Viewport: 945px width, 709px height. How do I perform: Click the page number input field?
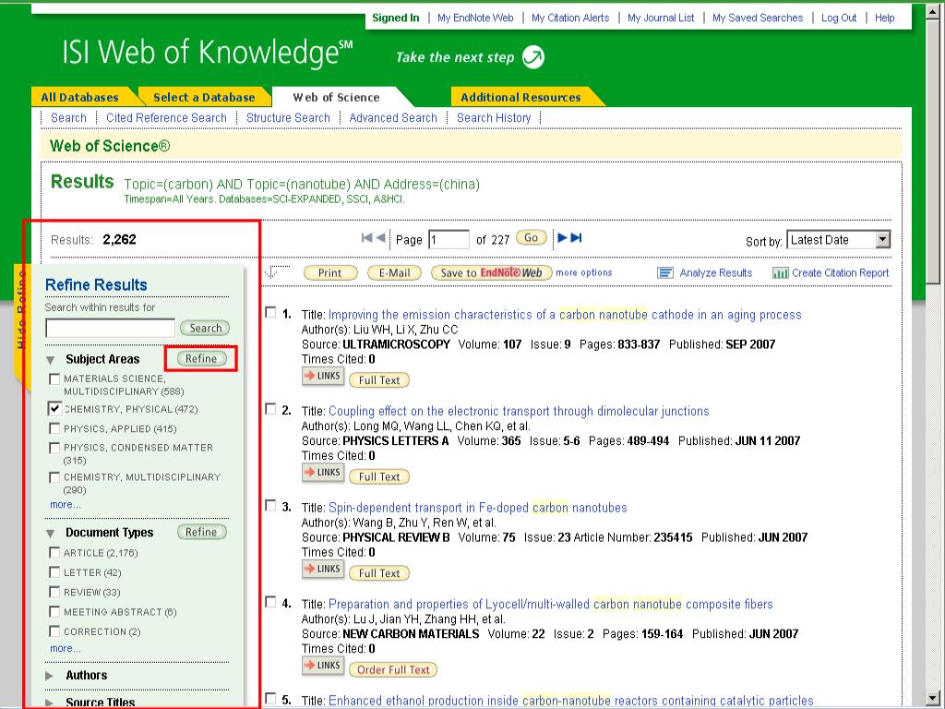pyautogui.click(x=449, y=239)
